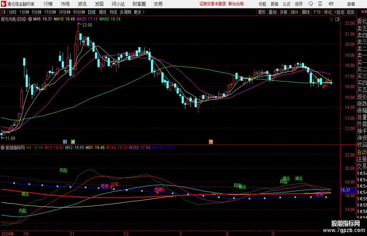Click the 预 marker on the chart

211,141
